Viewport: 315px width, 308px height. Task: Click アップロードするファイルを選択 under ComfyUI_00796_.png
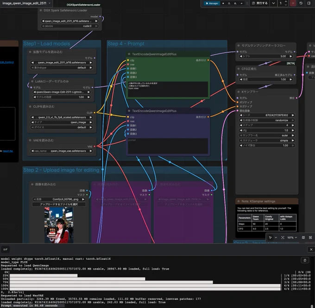click(59, 204)
